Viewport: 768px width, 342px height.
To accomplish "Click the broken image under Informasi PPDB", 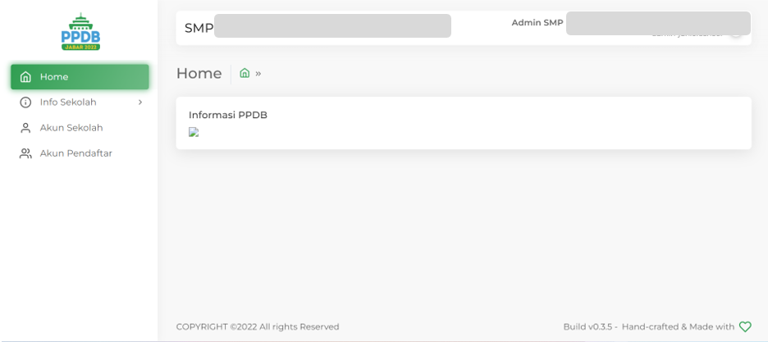I will pos(194,132).
